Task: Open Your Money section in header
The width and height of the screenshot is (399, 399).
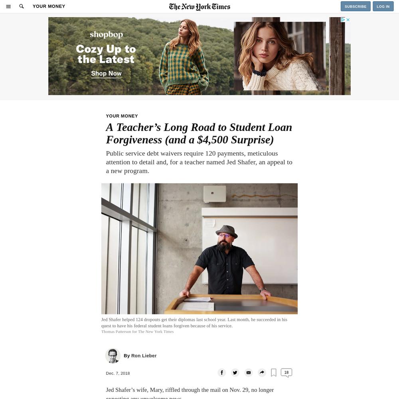Action: (49, 6)
